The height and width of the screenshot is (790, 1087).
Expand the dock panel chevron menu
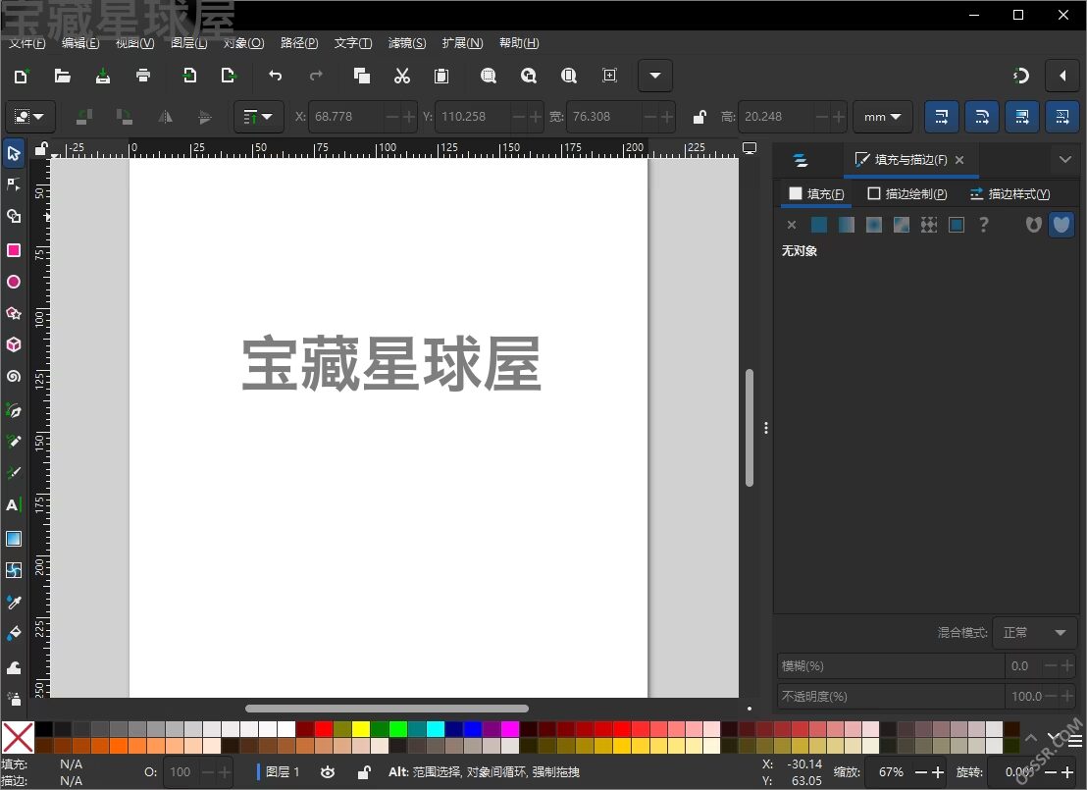click(x=1065, y=160)
